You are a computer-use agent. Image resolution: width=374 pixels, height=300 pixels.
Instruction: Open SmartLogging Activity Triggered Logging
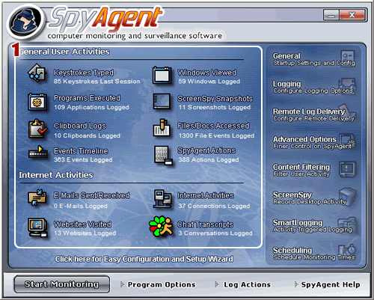[313, 226]
